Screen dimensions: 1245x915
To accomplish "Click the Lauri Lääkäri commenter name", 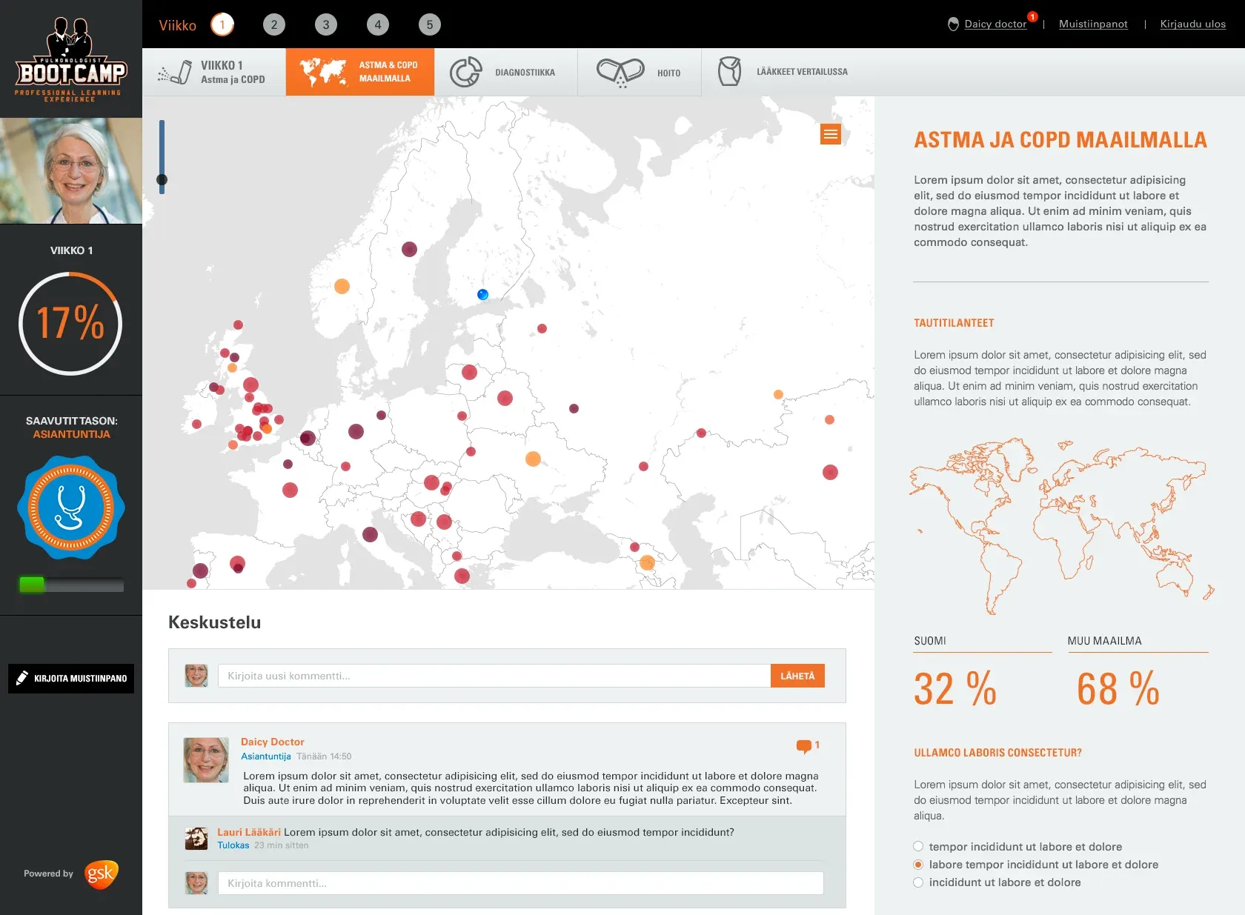I will 249,832.
